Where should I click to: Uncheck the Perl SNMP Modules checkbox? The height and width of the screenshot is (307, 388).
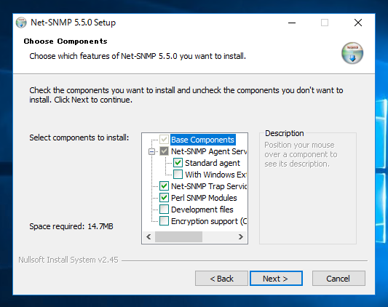coord(164,198)
